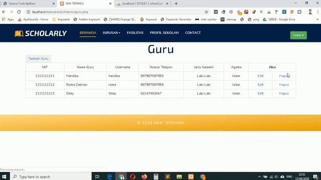Click the ENG language indicator
This screenshot has width=321, height=180.
click(x=289, y=176)
